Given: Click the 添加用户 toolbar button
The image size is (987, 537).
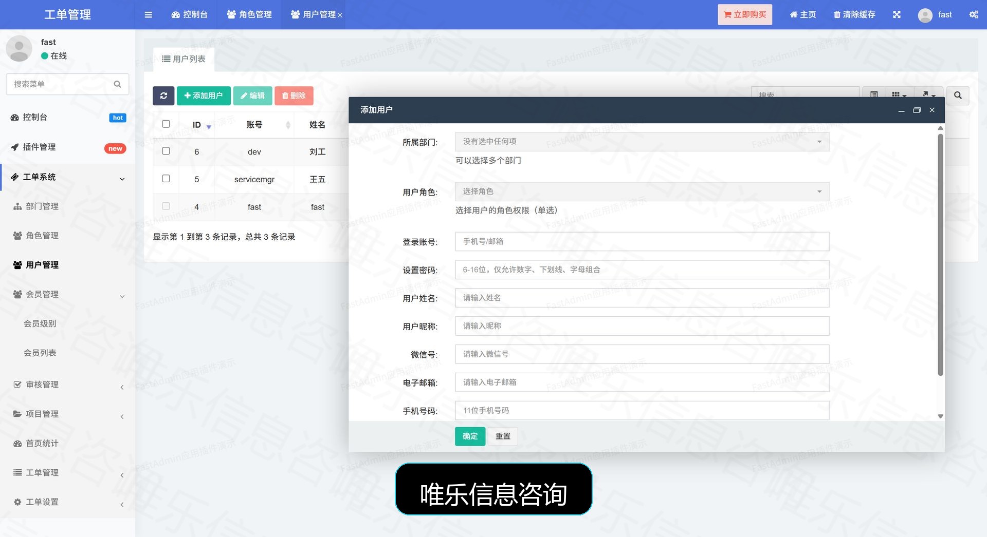Looking at the screenshot, I should 204,95.
